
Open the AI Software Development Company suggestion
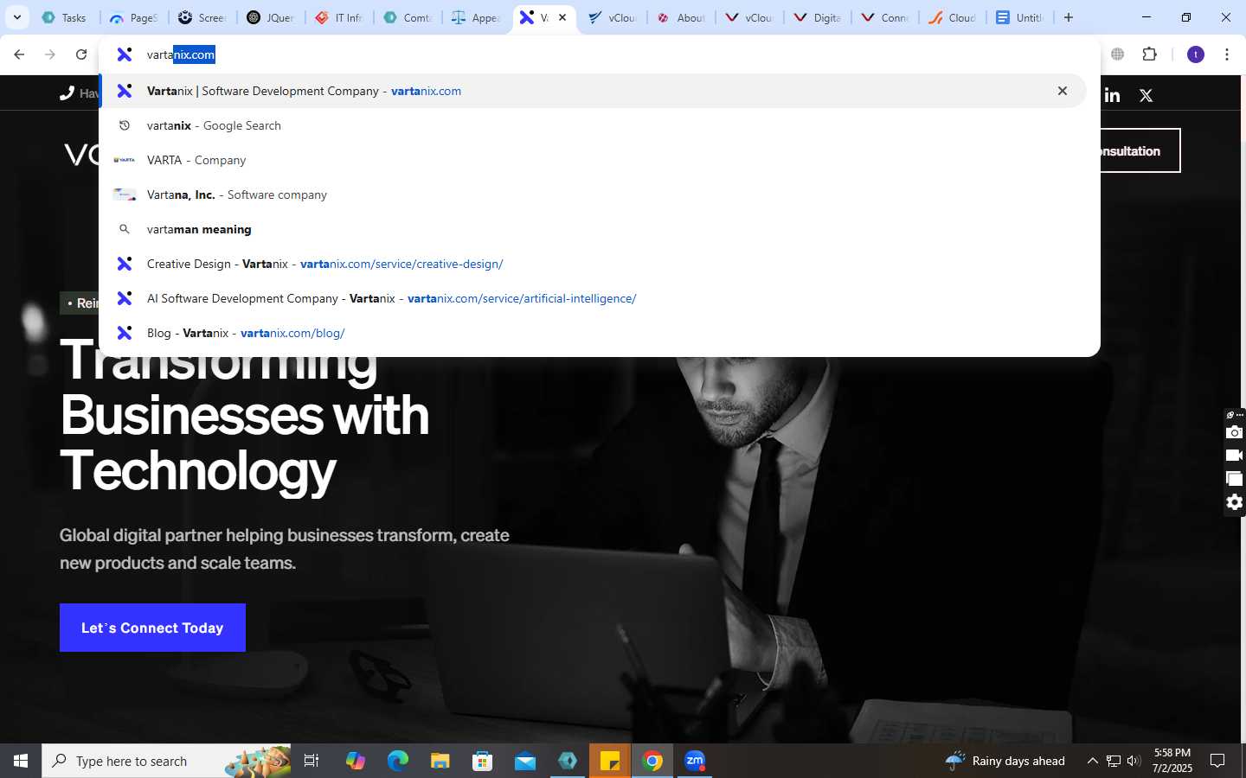click(x=593, y=298)
